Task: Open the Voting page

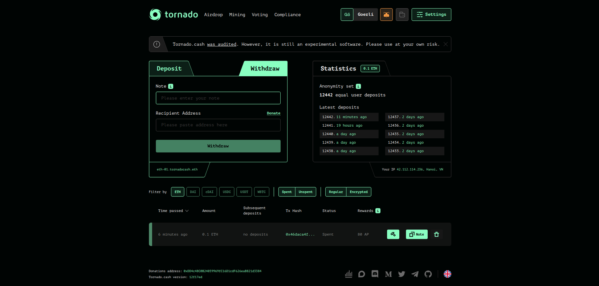Action: (x=260, y=15)
